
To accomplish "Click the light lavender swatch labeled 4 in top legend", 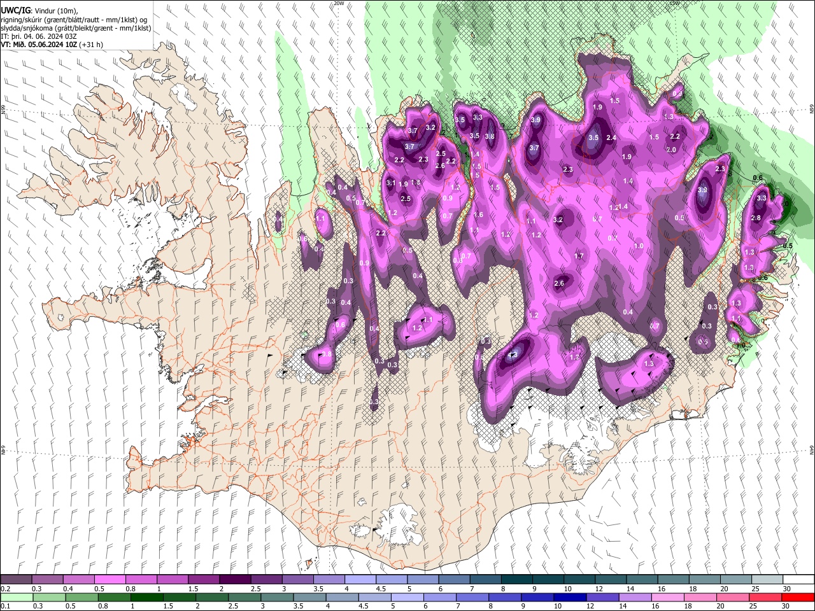I will pos(360,579).
